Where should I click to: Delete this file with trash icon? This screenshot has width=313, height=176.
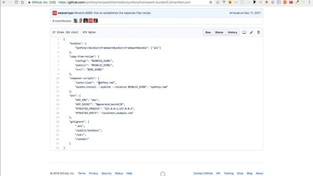tap(259, 32)
